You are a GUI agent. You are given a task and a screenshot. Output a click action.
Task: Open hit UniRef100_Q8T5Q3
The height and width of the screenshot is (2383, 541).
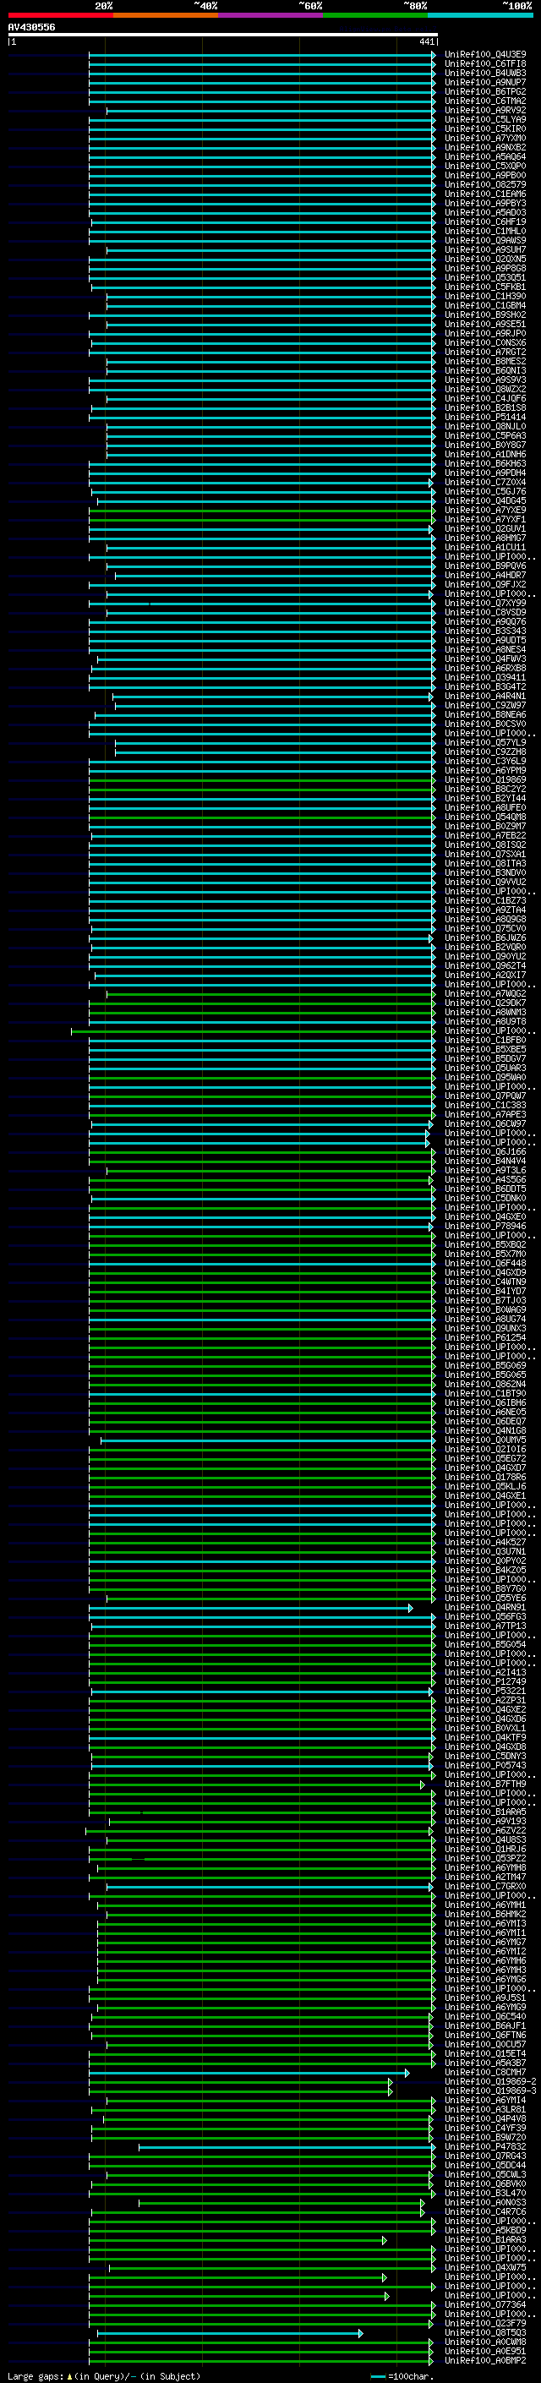pos(485,2332)
